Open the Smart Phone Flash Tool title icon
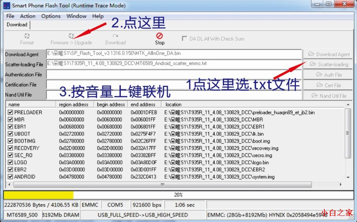Image resolution: width=357 pixels, height=222 pixels. point(7,5)
